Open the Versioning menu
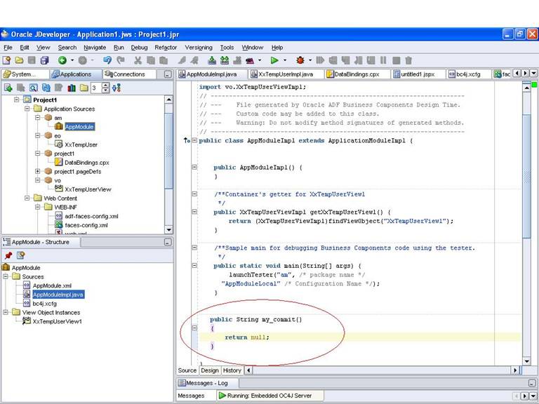This screenshot has height=404, width=539. (199, 48)
